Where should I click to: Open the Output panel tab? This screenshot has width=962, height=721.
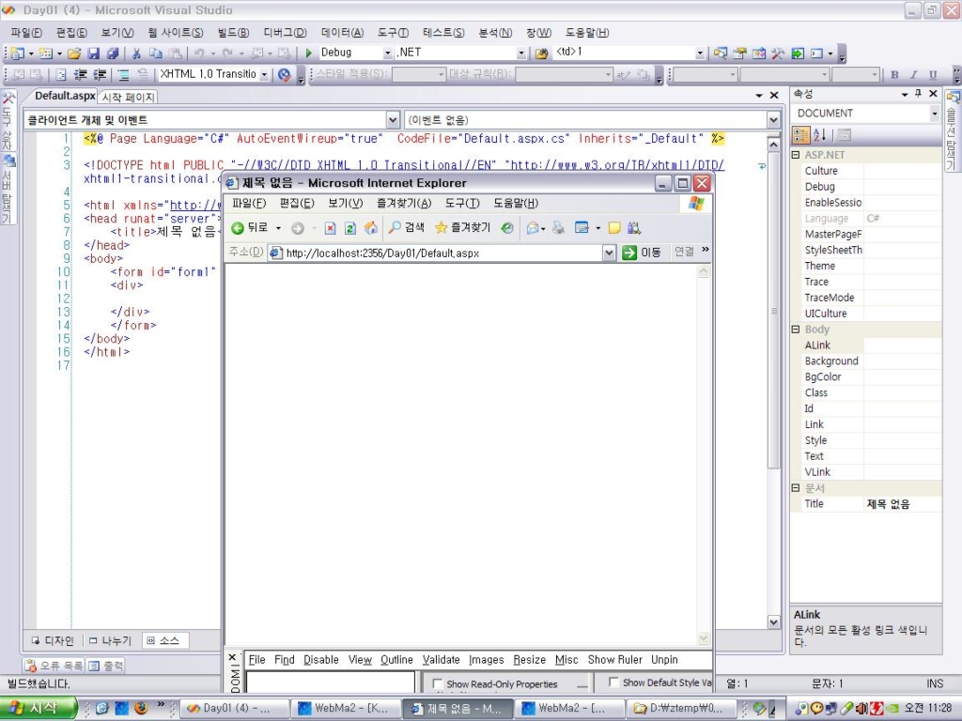105,666
